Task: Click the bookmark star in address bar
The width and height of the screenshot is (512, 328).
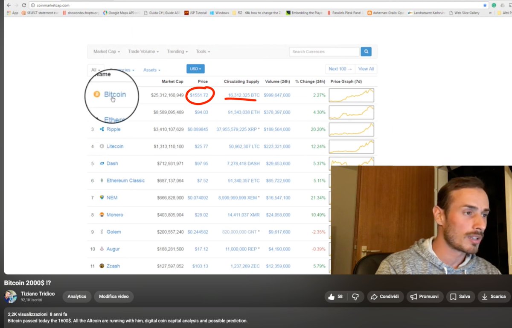Action: click(x=485, y=6)
